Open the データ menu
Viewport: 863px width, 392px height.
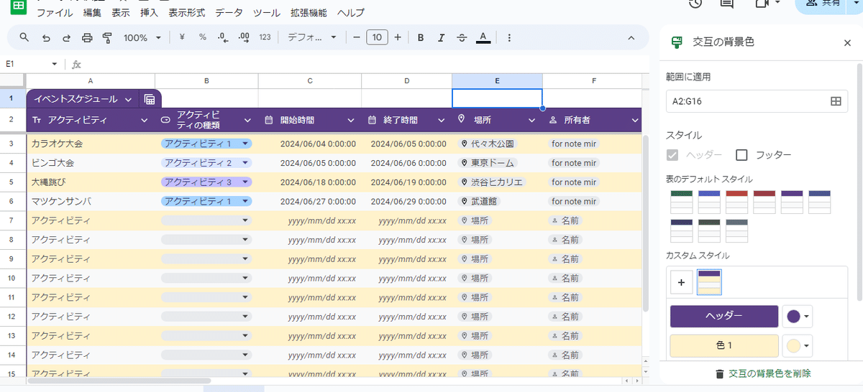pos(229,13)
